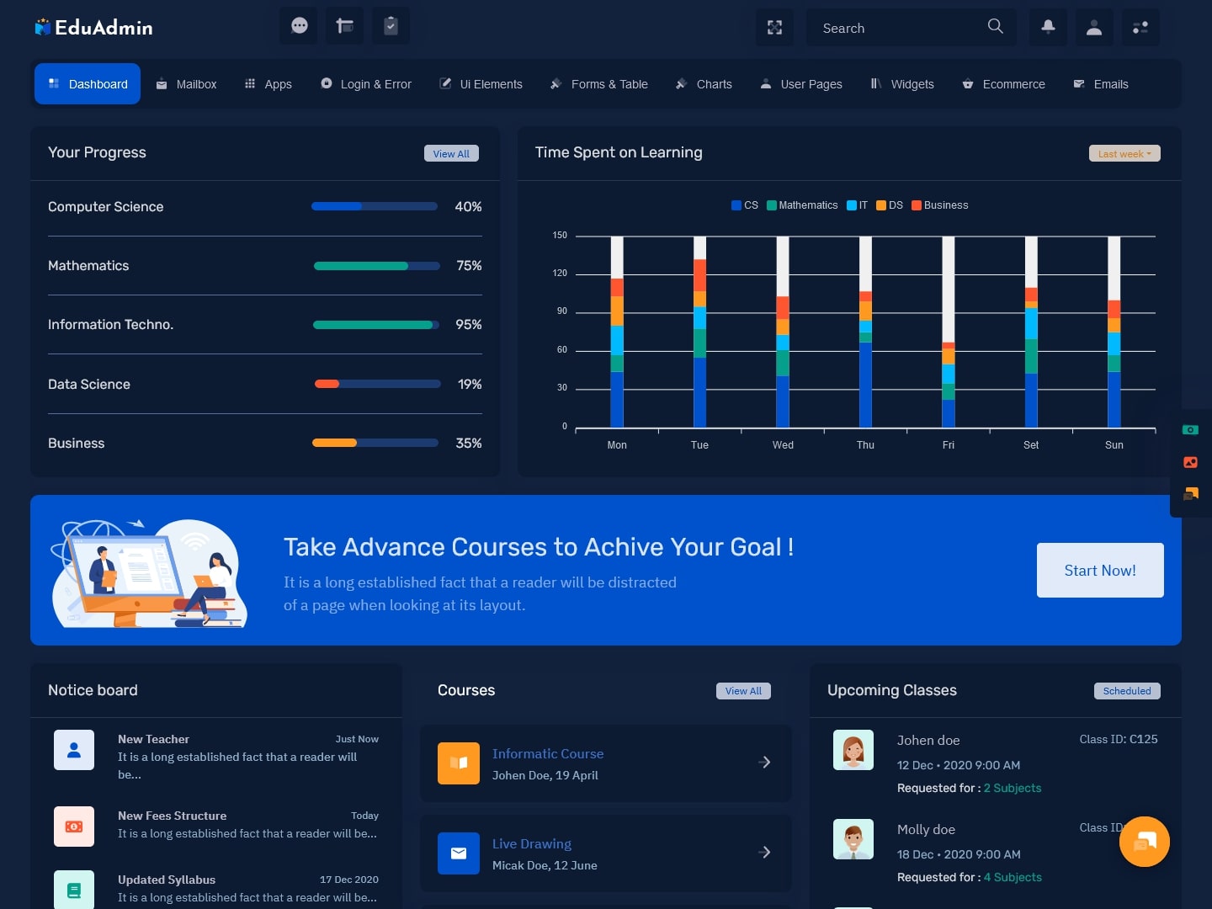Focus the Search input field
This screenshot has height=909, width=1212.
point(896,28)
